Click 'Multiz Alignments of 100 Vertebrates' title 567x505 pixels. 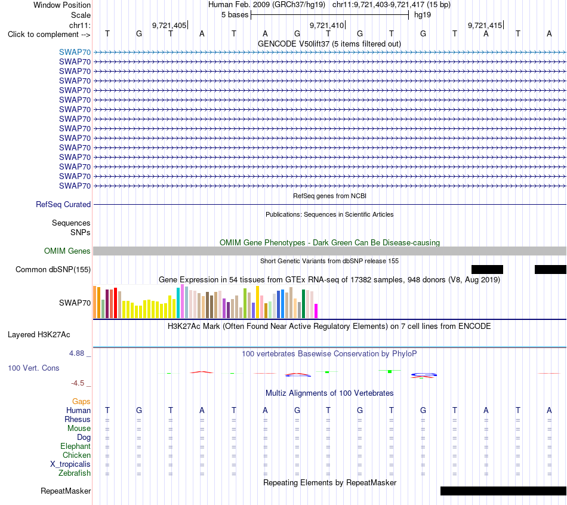(x=329, y=393)
